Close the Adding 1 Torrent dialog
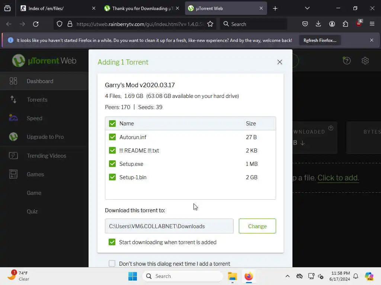This screenshot has height=285, width=381. [x=280, y=62]
